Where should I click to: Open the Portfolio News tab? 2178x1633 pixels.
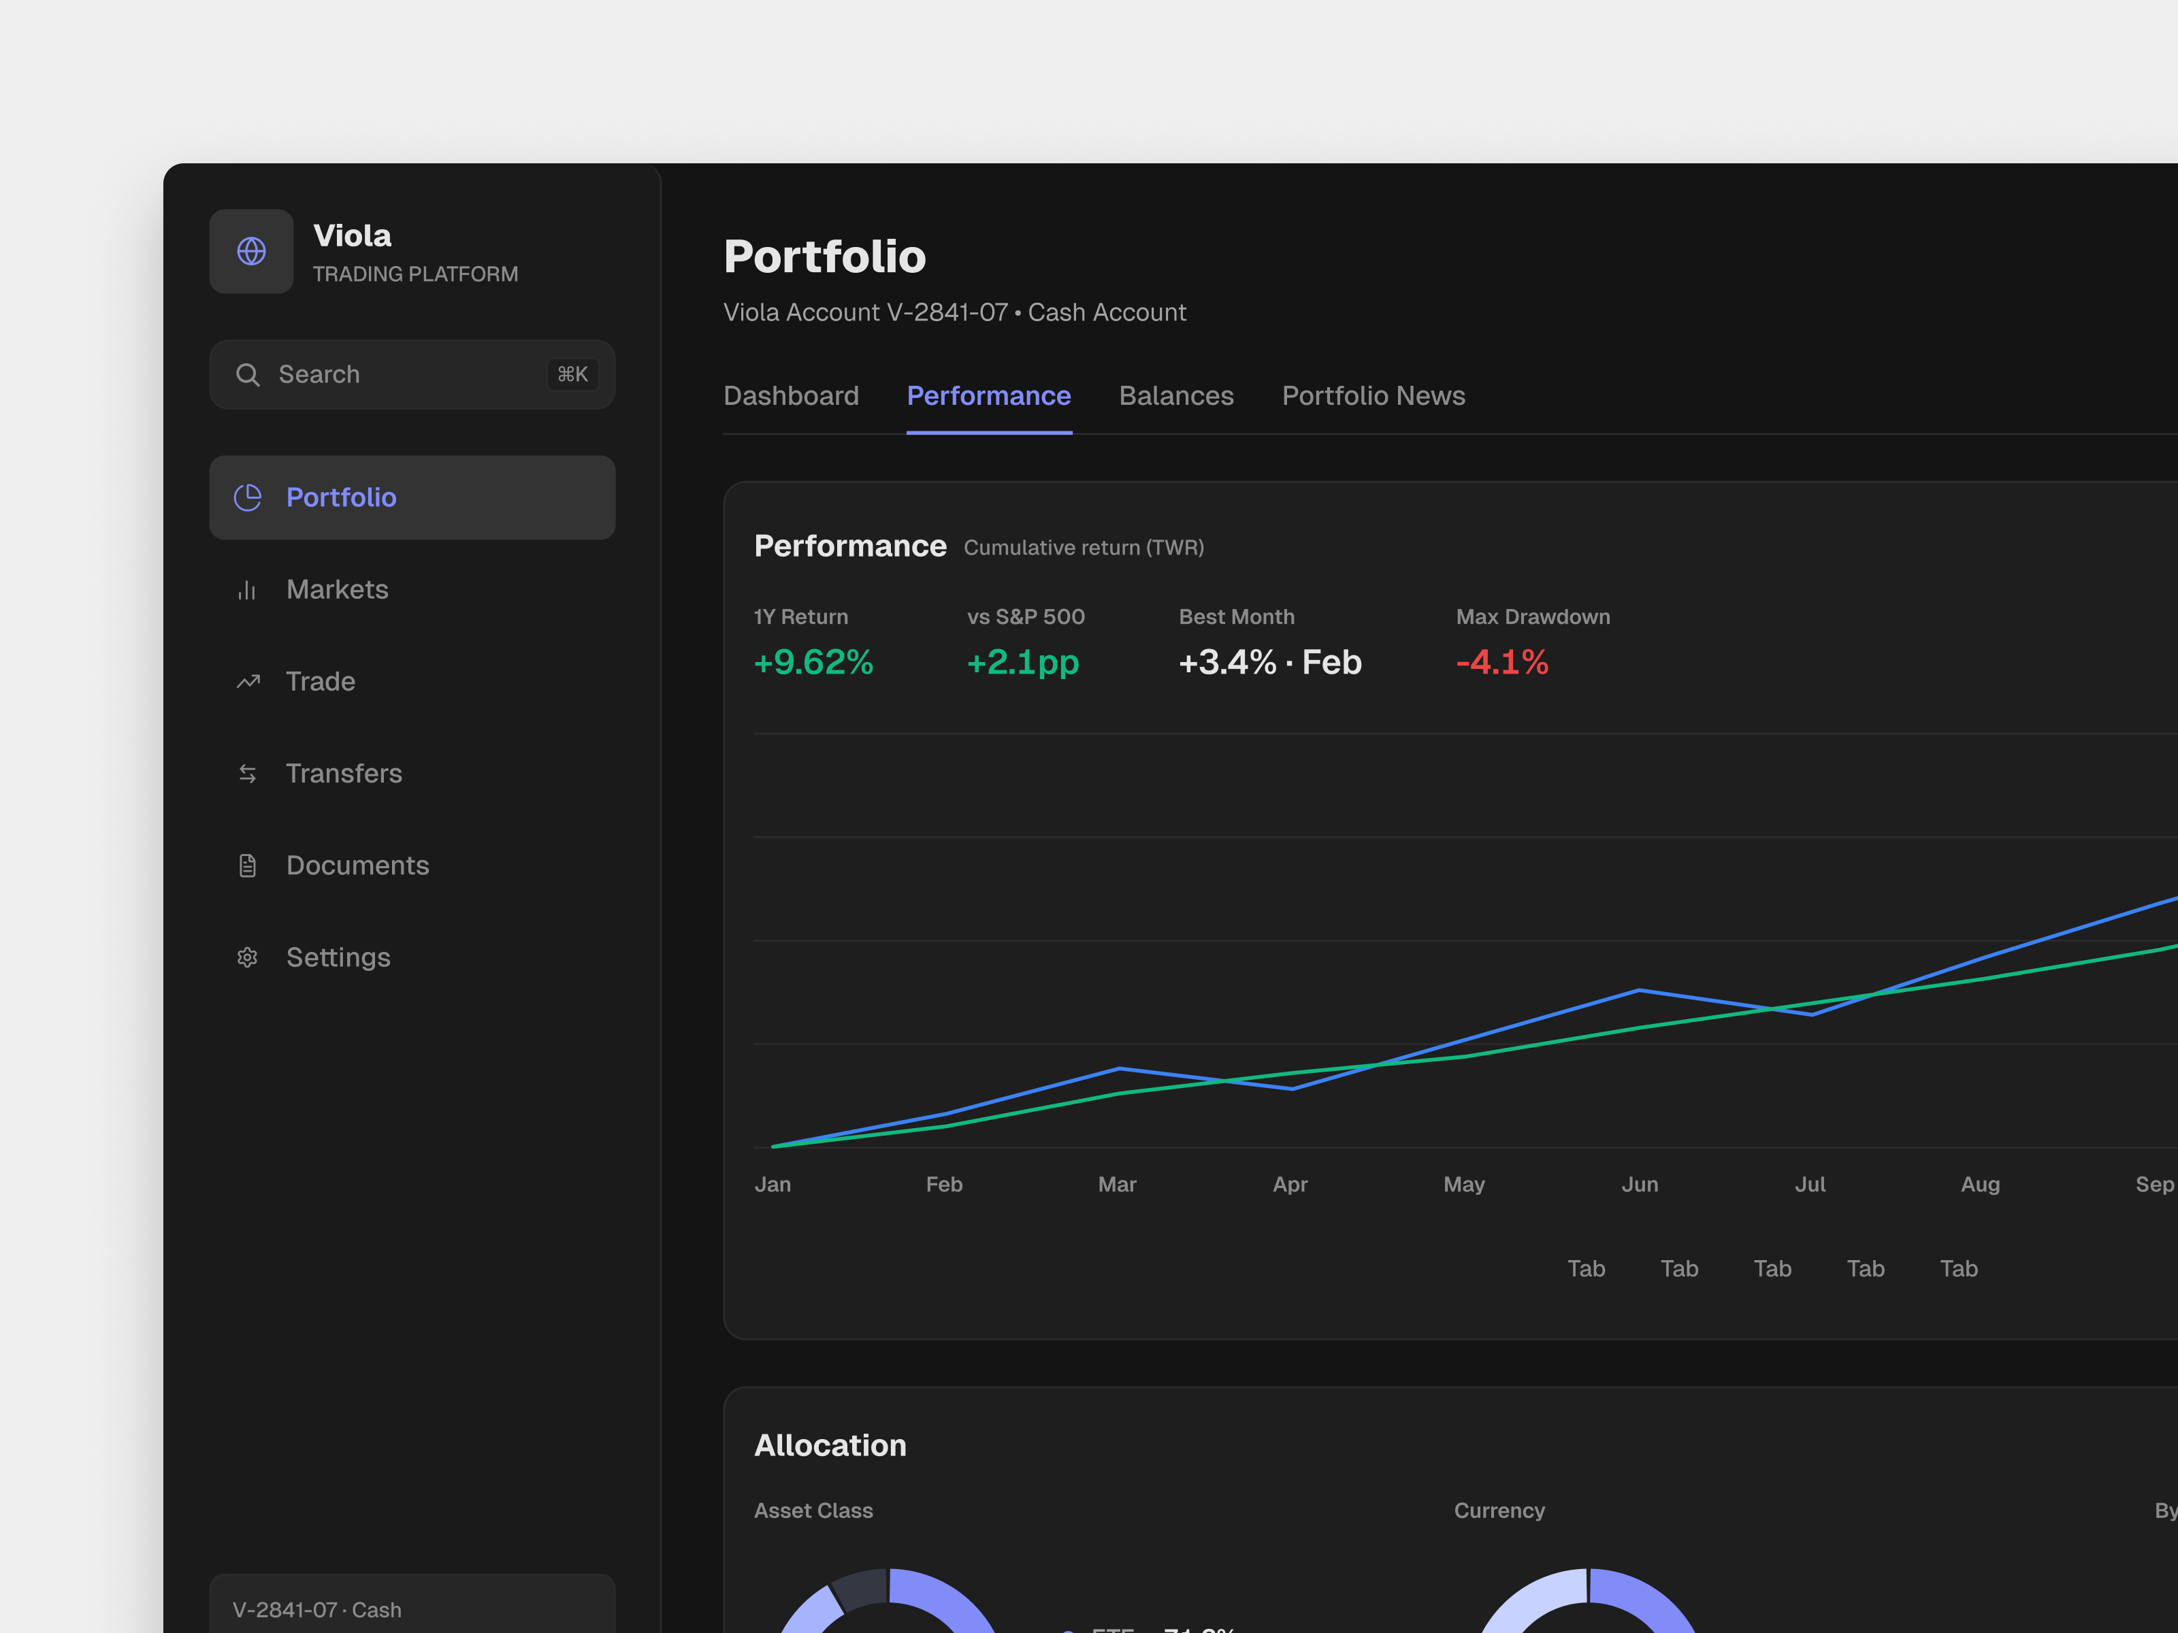[x=1374, y=396]
